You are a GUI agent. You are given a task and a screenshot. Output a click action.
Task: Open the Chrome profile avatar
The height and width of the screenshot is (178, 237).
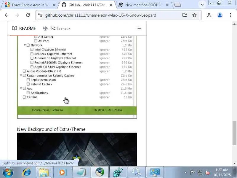click(x=220, y=15)
